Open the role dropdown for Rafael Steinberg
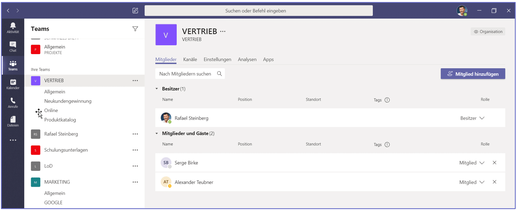Image resolution: width=517 pixels, height=210 pixels. 482,118
